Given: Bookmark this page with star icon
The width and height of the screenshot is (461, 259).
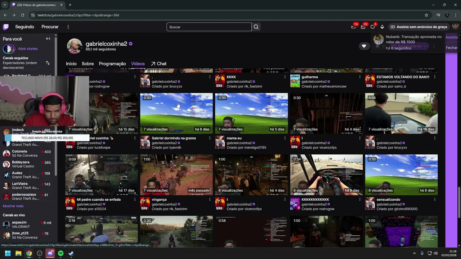Looking at the screenshot, I should tap(426, 15).
